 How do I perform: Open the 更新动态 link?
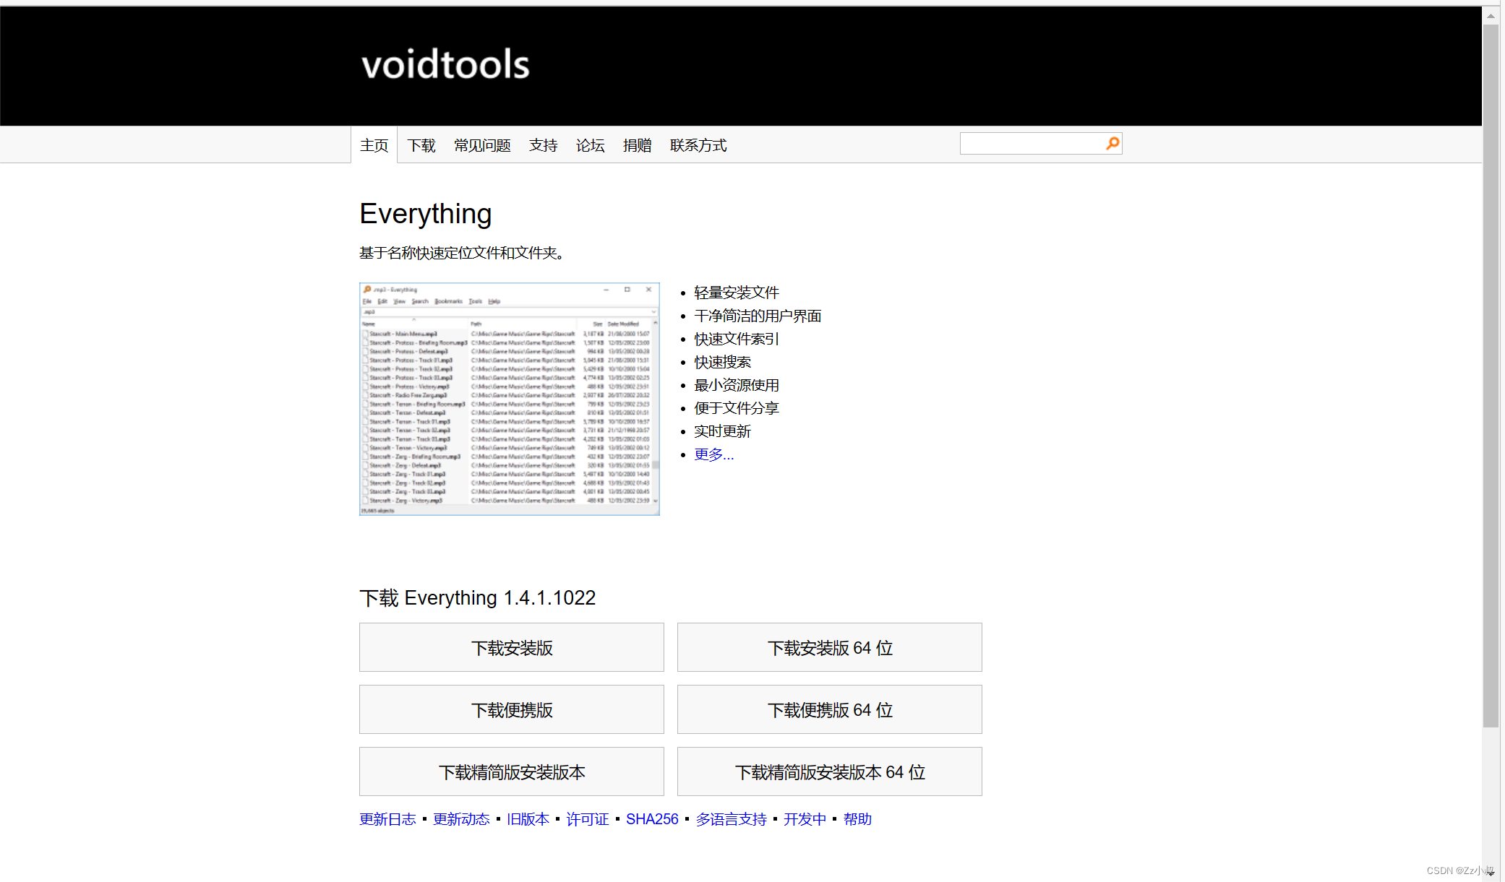tap(461, 819)
